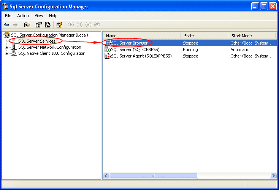Select SQL Server Services in tree

pos(36,41)
